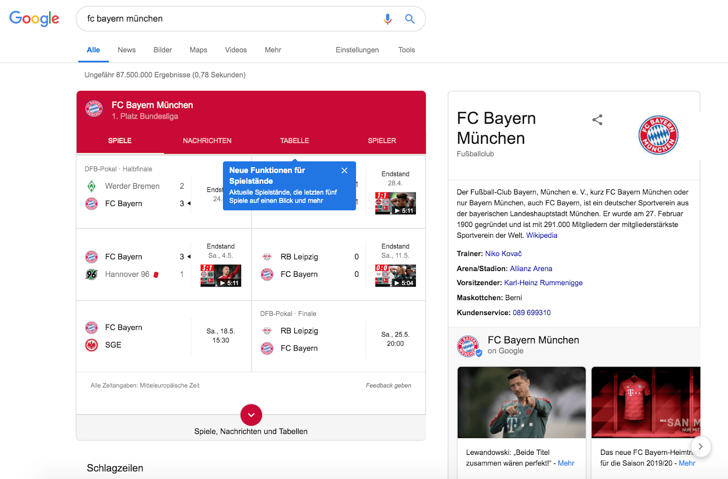Open the Wikipedia link

(541, 236)
